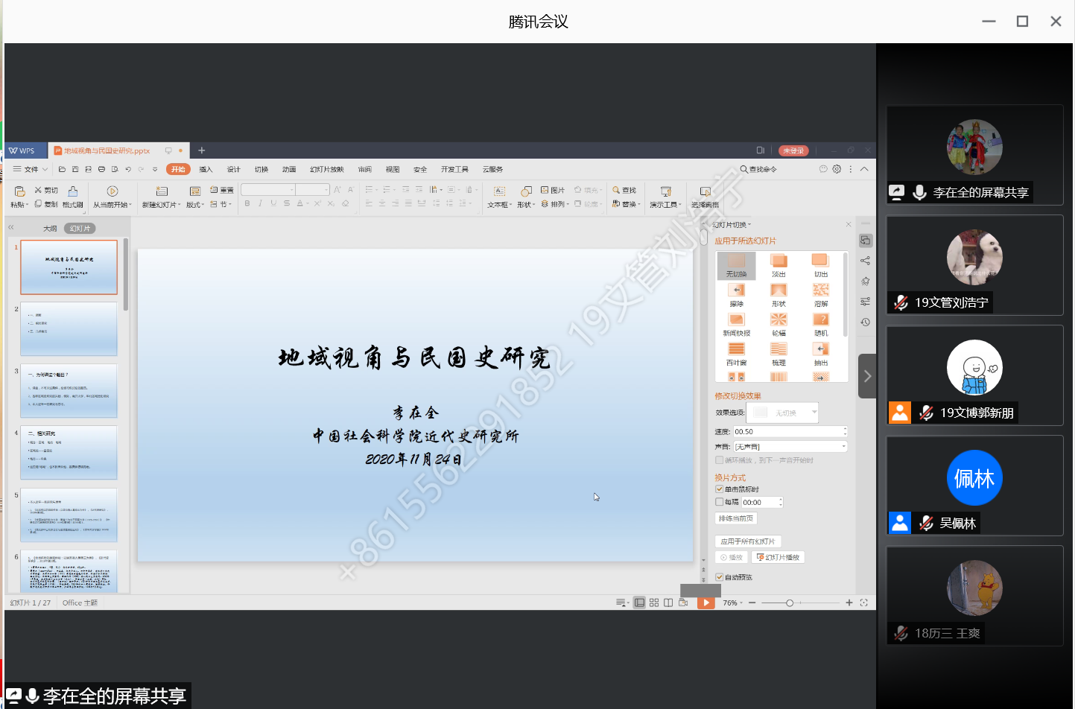Viewport: 1075px width, 709px height.
Task: Click the 格式刷 format painter icon
Action: tap(72, 191)
